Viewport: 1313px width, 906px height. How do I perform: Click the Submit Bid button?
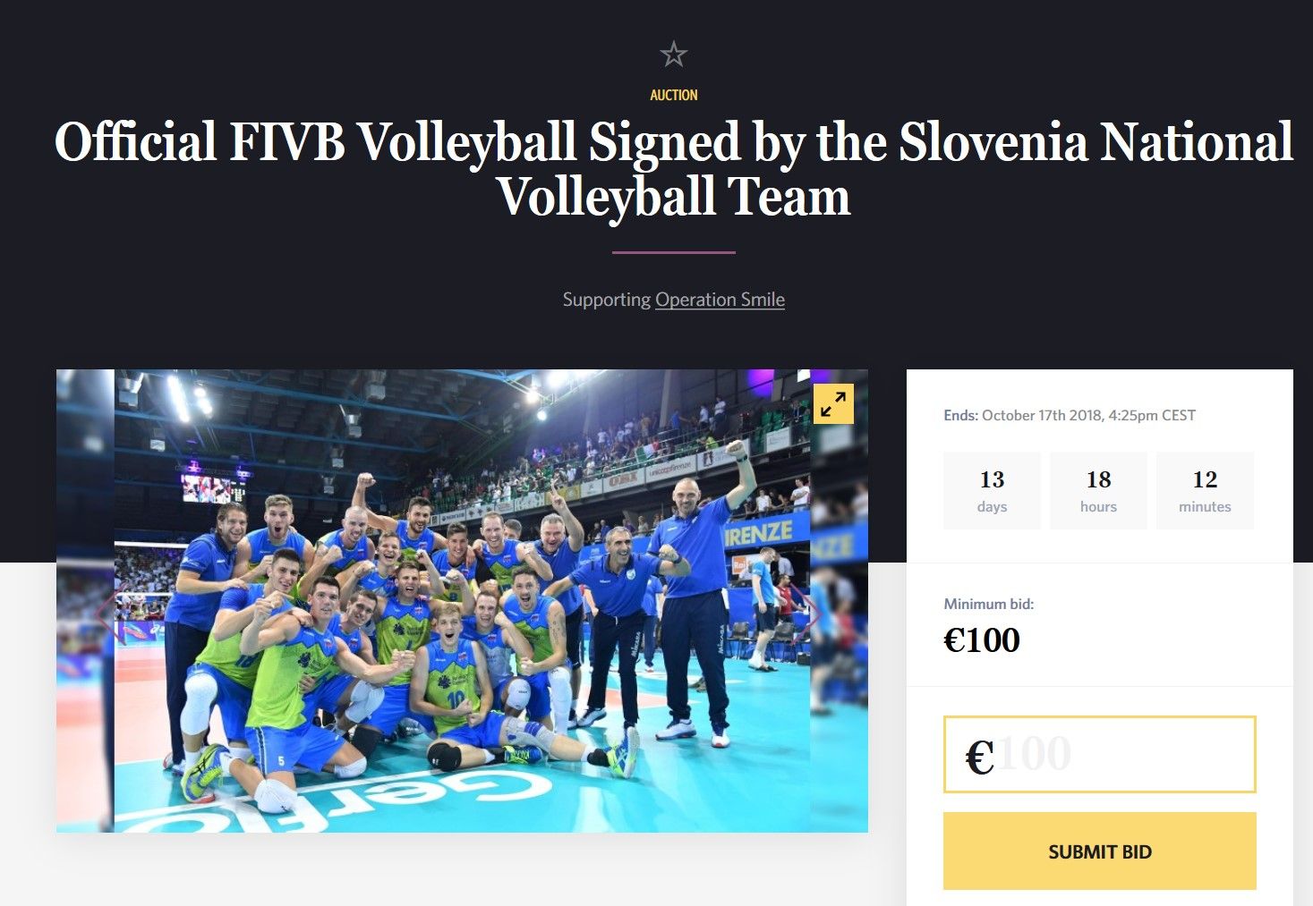click(1100, 851)
